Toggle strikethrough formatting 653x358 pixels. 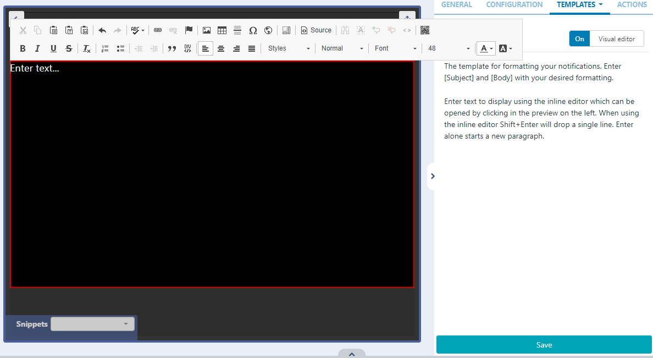(x=69, y=48)
